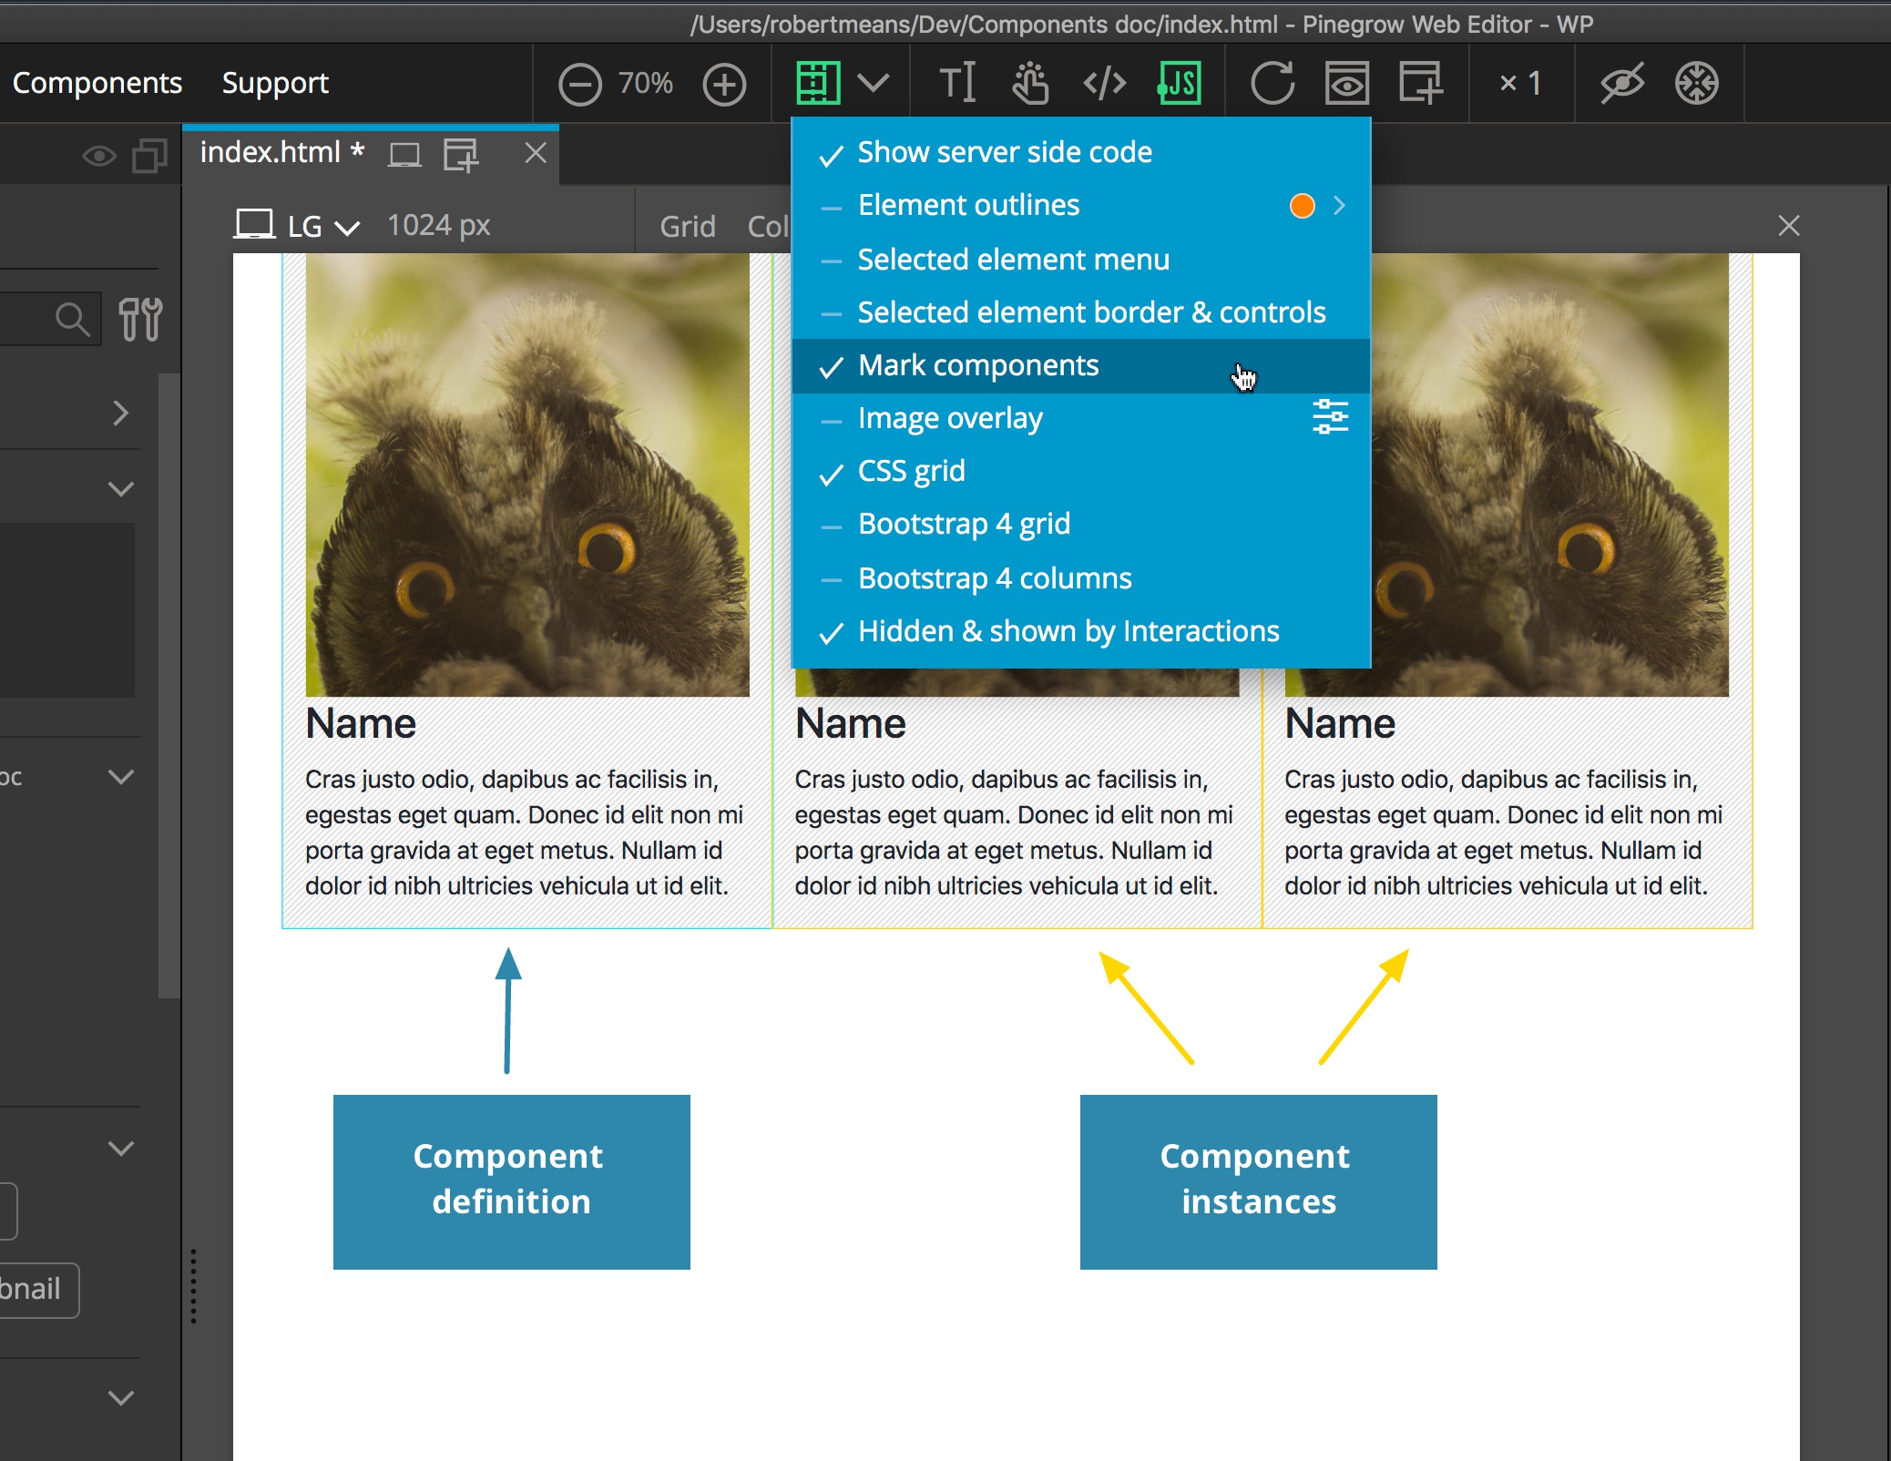Open the code editor icon

click(1105, 84)
